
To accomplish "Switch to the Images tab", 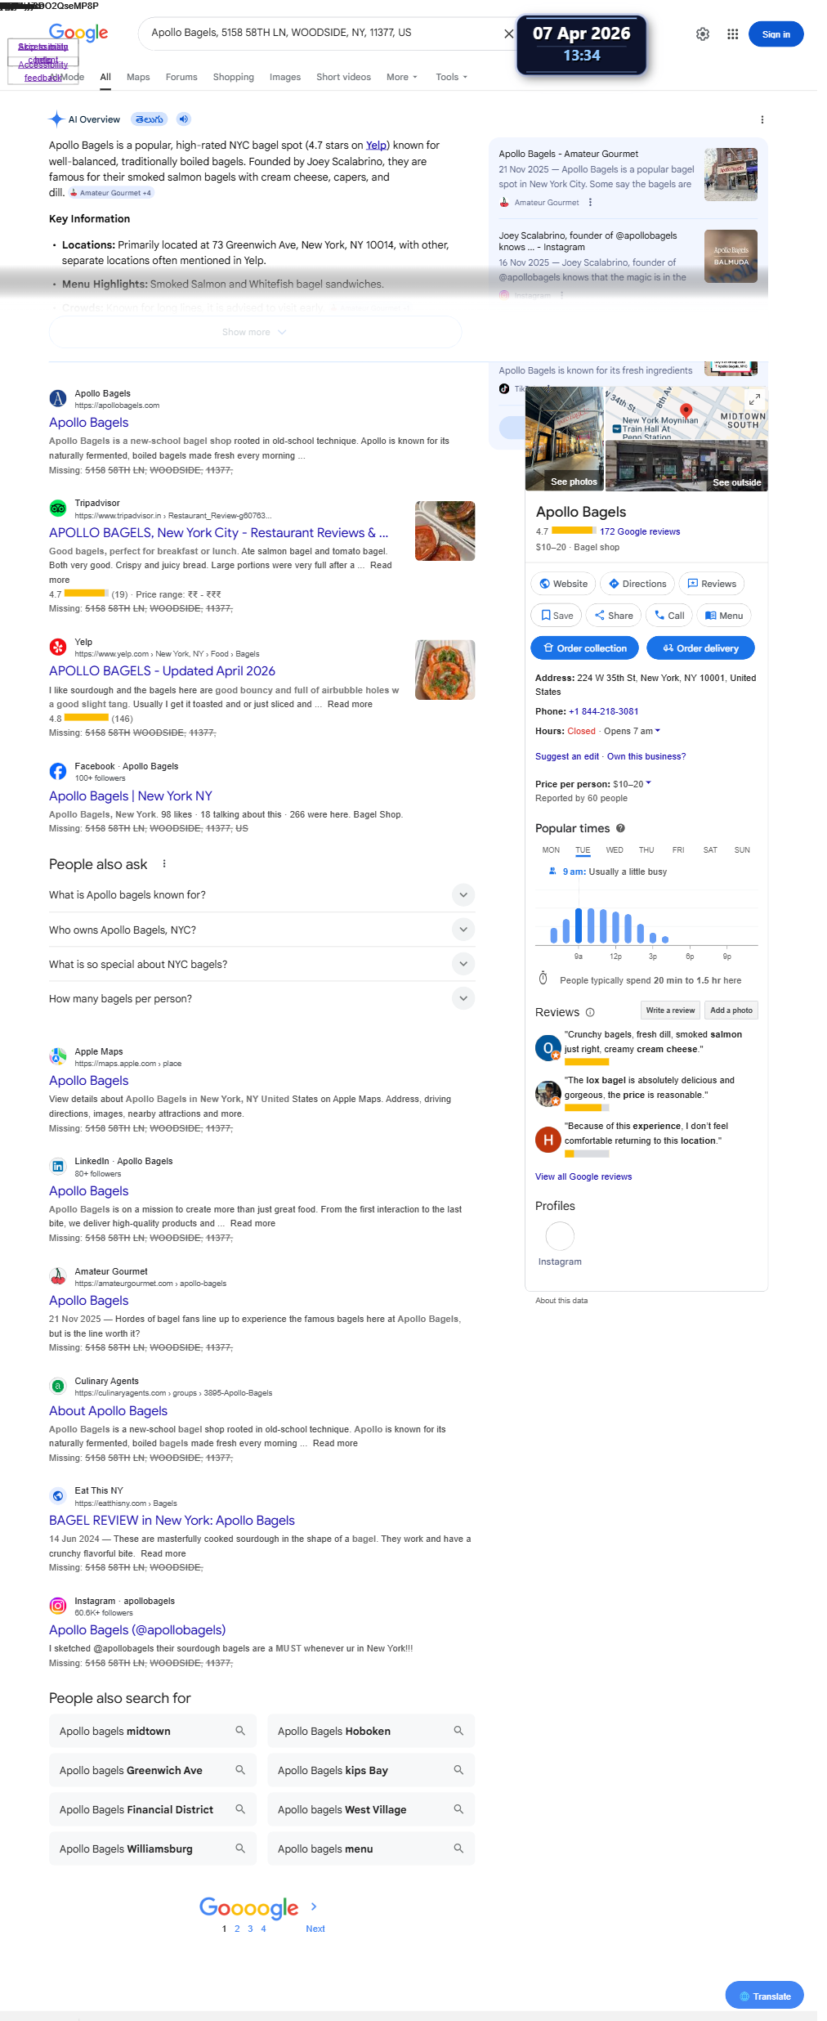I will (x=285, y=77).
